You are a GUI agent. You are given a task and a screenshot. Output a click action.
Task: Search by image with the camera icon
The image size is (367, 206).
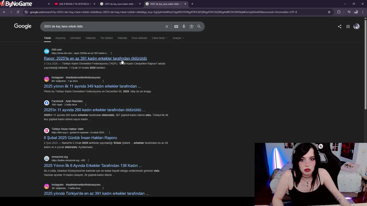pos(192,26)
